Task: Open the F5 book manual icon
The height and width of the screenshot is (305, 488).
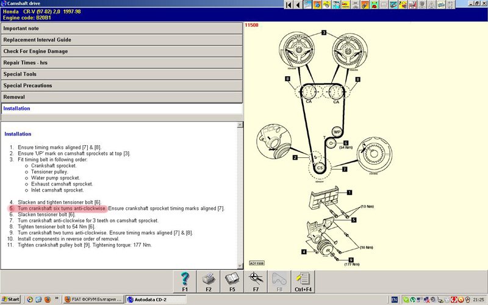Action: pos(232,282)
